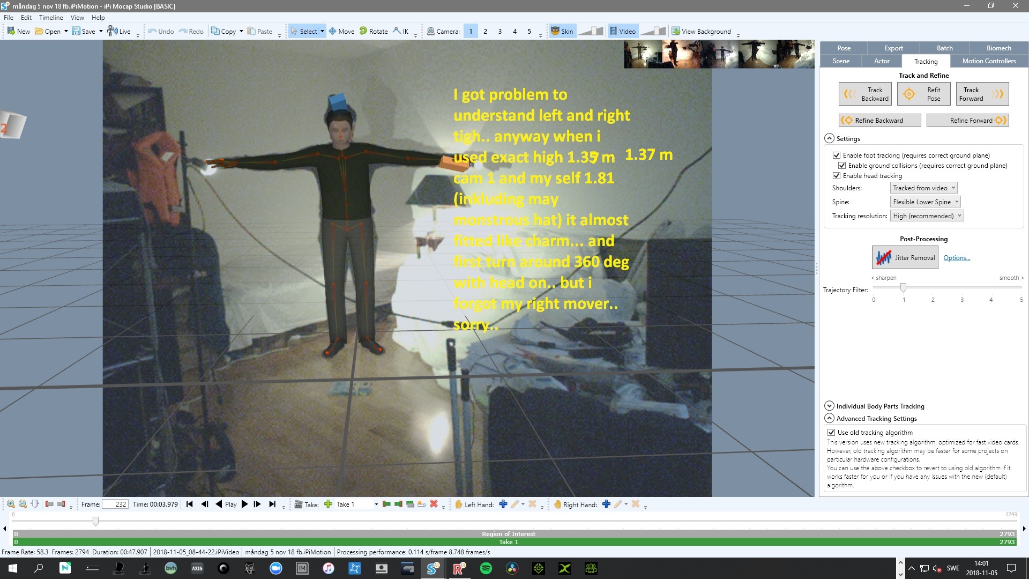
Task: Switch to Camera 2 view
Action: tap(485, 31)
